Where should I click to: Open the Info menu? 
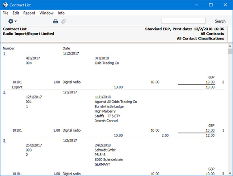(61, 13)
